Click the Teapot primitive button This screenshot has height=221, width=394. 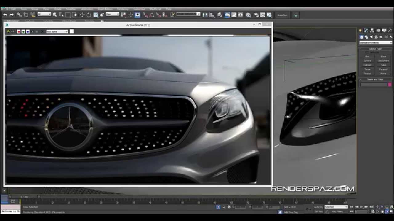[x=368, y=74]
